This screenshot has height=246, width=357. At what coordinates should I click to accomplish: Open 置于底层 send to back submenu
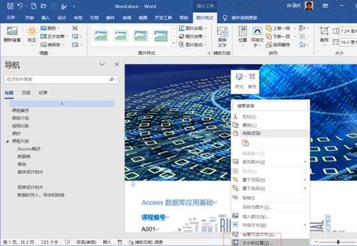click(270, 189)
